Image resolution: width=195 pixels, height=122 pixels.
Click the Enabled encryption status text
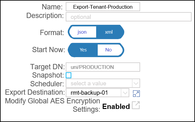(x=116, y=106)
